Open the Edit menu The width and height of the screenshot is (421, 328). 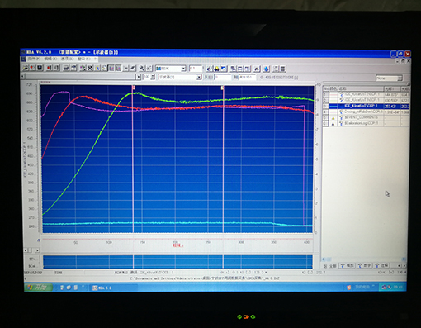click(50, 59)
